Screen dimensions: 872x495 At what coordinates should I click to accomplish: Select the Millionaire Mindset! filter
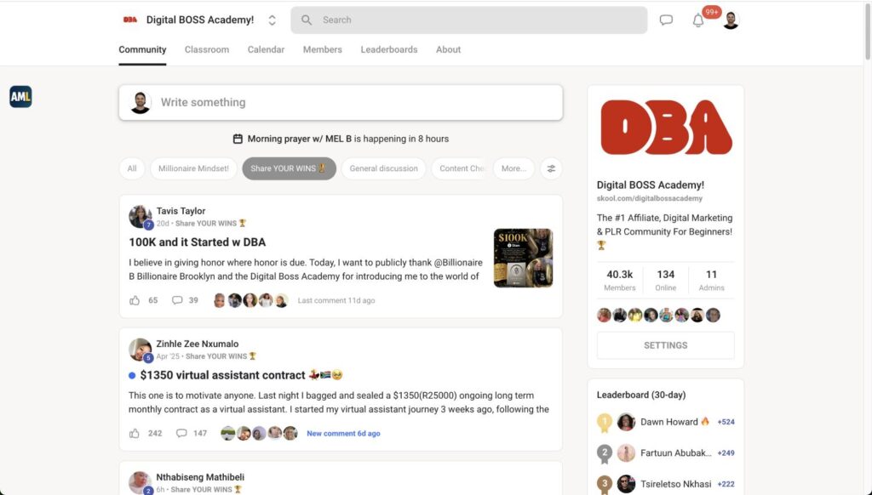(x=193, y=168)
